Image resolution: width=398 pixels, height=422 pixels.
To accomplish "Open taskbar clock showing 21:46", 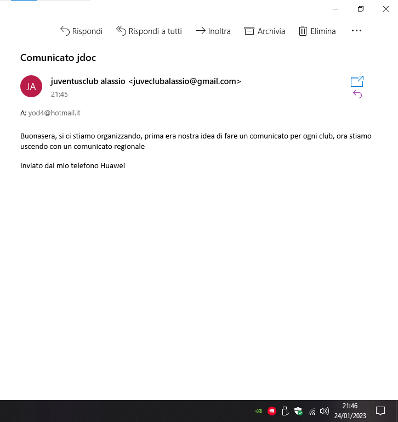I will coord(350,411).
